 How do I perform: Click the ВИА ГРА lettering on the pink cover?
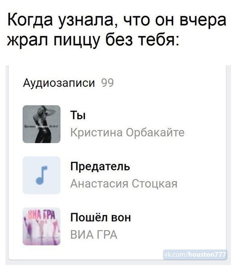pos(42,215)
